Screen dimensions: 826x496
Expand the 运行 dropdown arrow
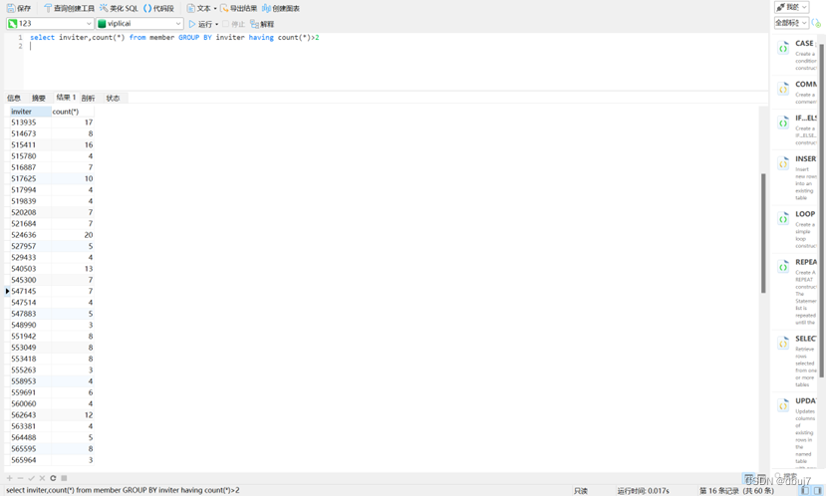coord(216,24)
